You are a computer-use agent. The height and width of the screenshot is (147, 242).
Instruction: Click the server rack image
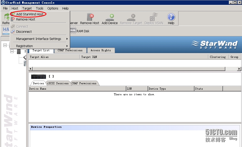(x=38, y=76)
